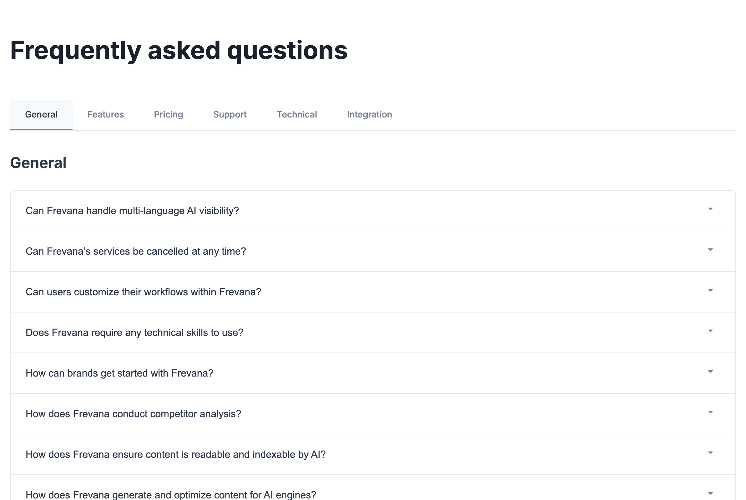Select the General tab
746x500 pixels.
[x=41, y=114]
